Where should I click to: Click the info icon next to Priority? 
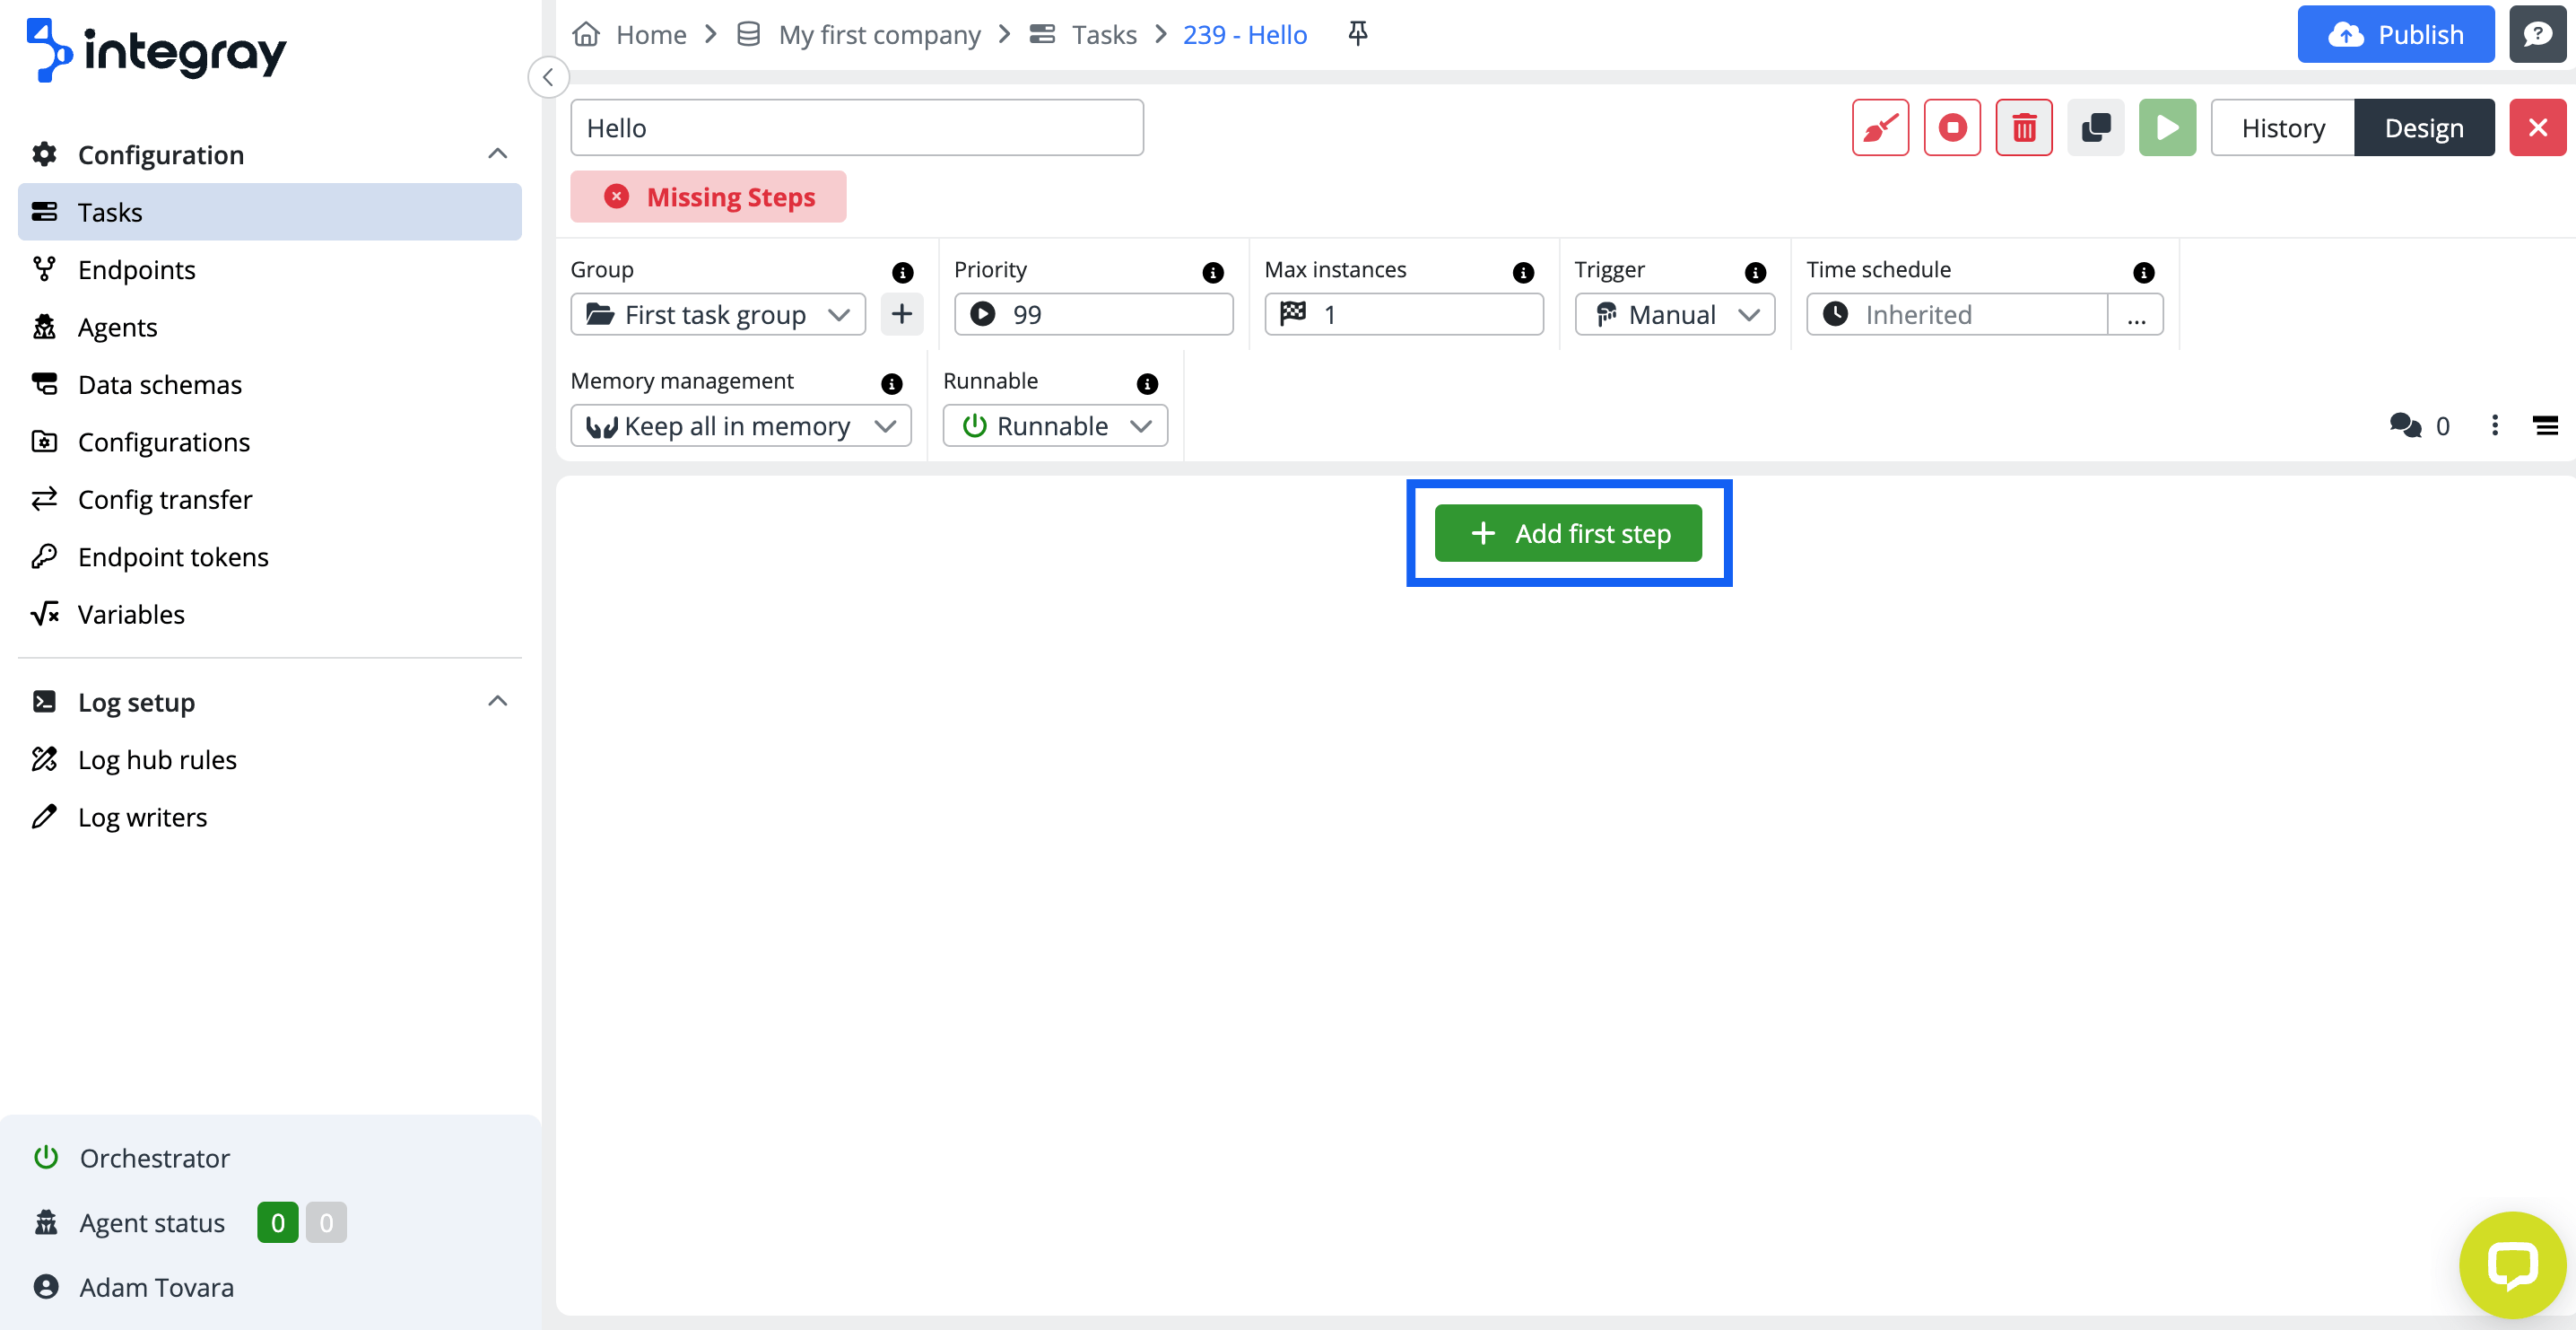(x=1213, y=272)
